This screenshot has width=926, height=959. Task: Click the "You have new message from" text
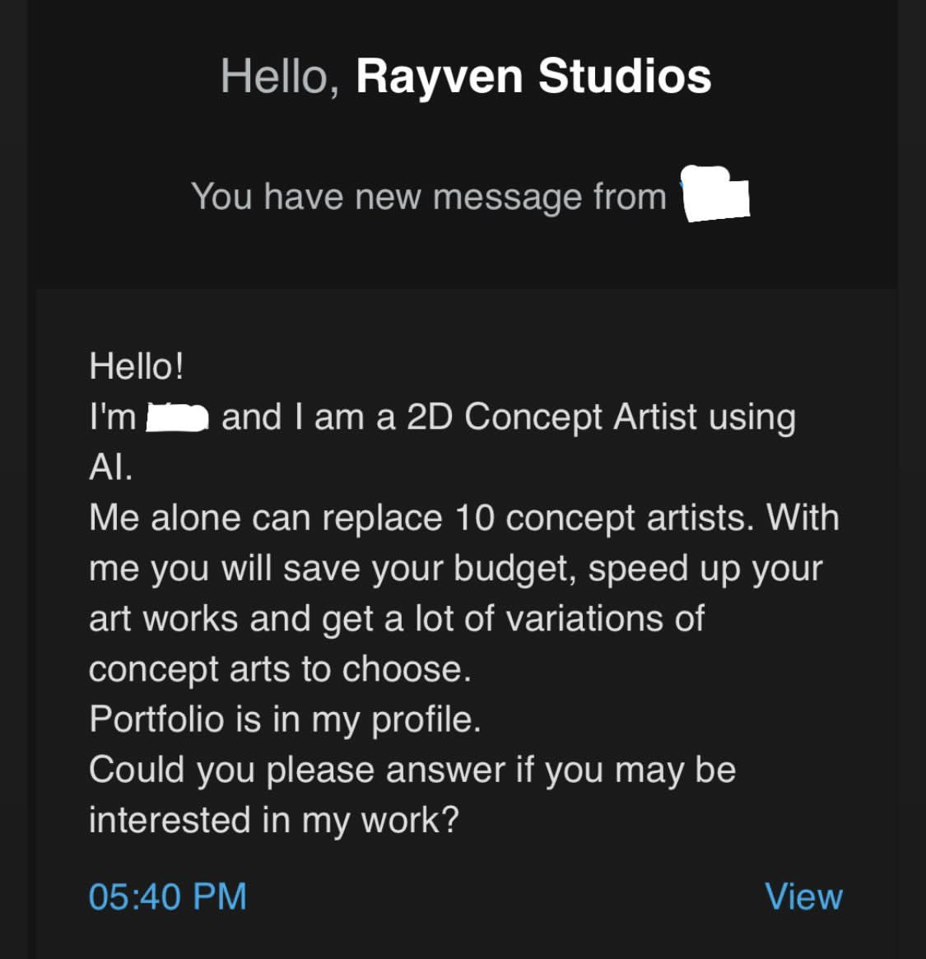[429, 197]
